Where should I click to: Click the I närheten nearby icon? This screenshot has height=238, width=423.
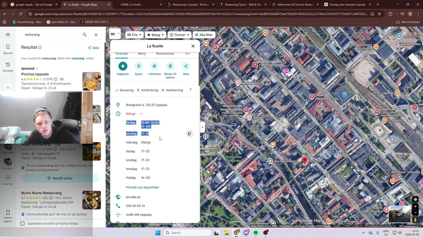(154, 66)
